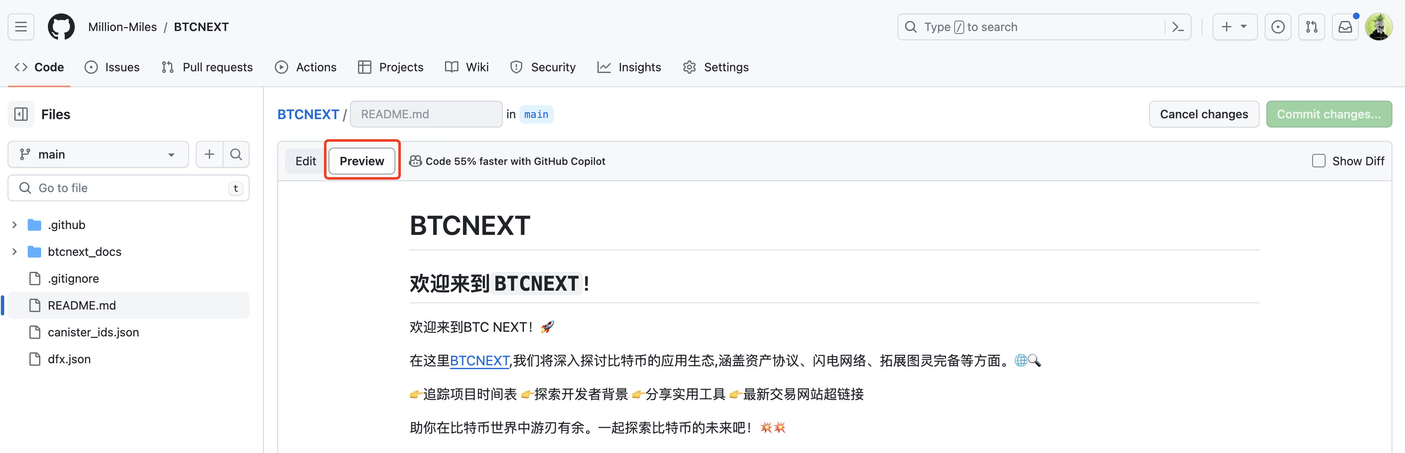
Task: Enable the Show Diff checkbox
Action: [1318, 161]
